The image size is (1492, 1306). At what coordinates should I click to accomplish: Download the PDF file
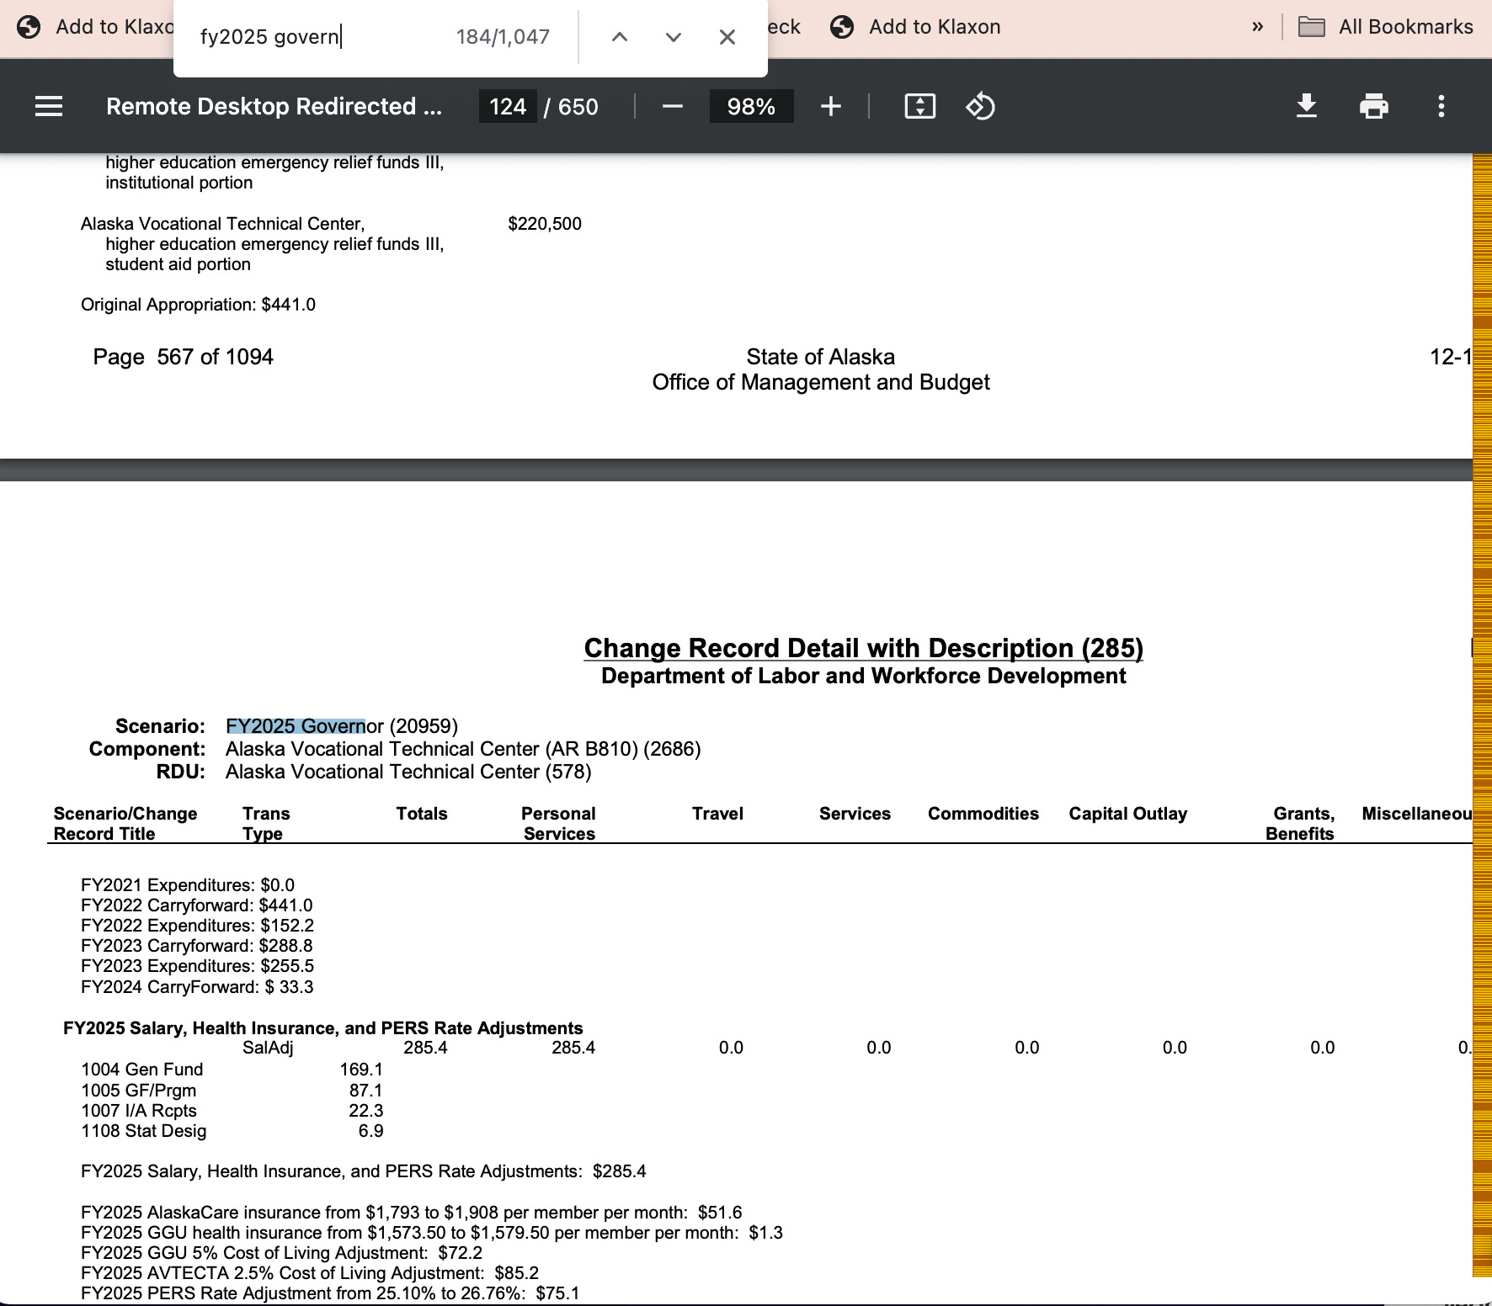click(x=1306, y=107)
